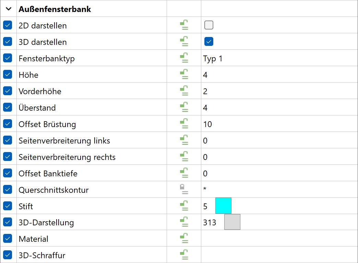Uncheck row checkbox left of Offset Banktiefe
Image resolution: width=358 pixels, height=263 pixels.
[x=8, y=173]
